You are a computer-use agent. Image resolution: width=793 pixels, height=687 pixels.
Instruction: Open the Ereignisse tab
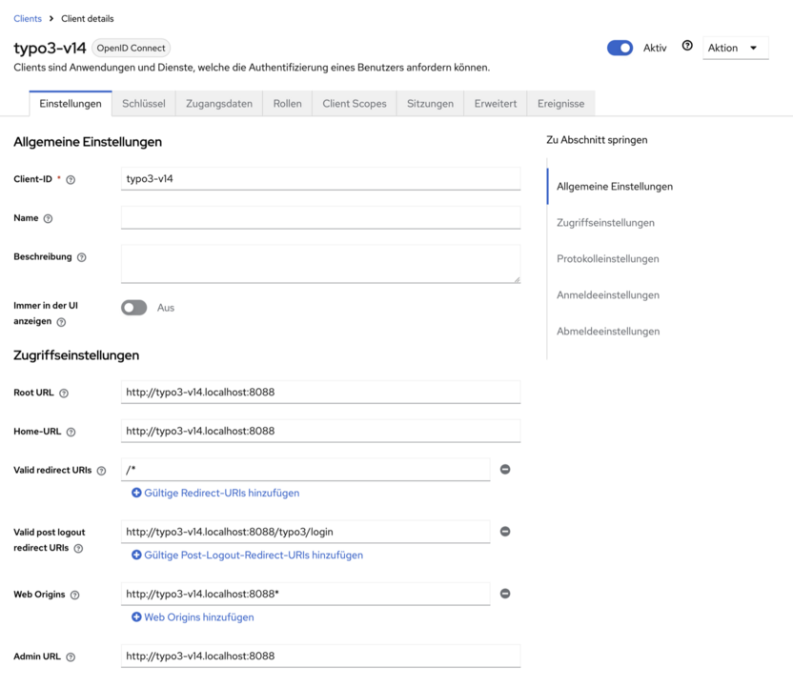pyautogui.click(x=560, y=104)
